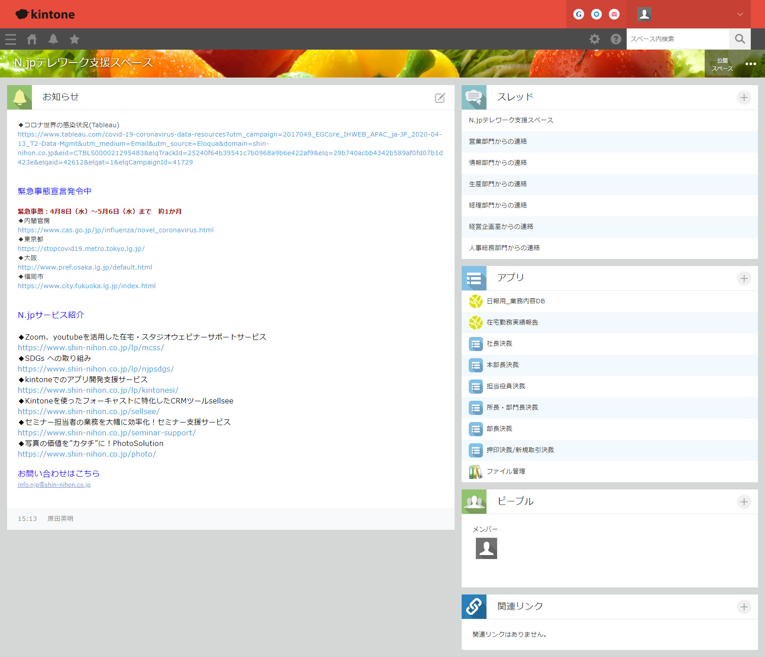This screenshot has width=765, height=657.
Task: Open the pref.osaka.lg.jp link
Action: point(85,267)
